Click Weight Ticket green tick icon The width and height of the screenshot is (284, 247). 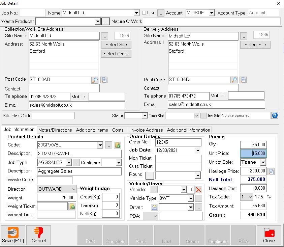click(x=72, y=206)
